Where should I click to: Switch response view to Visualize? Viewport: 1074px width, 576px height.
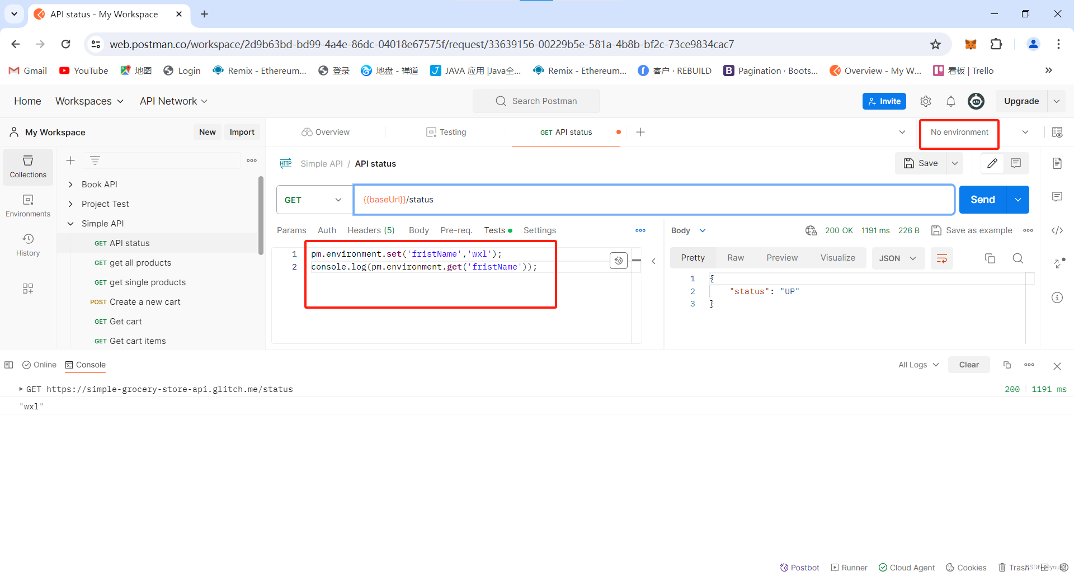[x=837, y=258]
